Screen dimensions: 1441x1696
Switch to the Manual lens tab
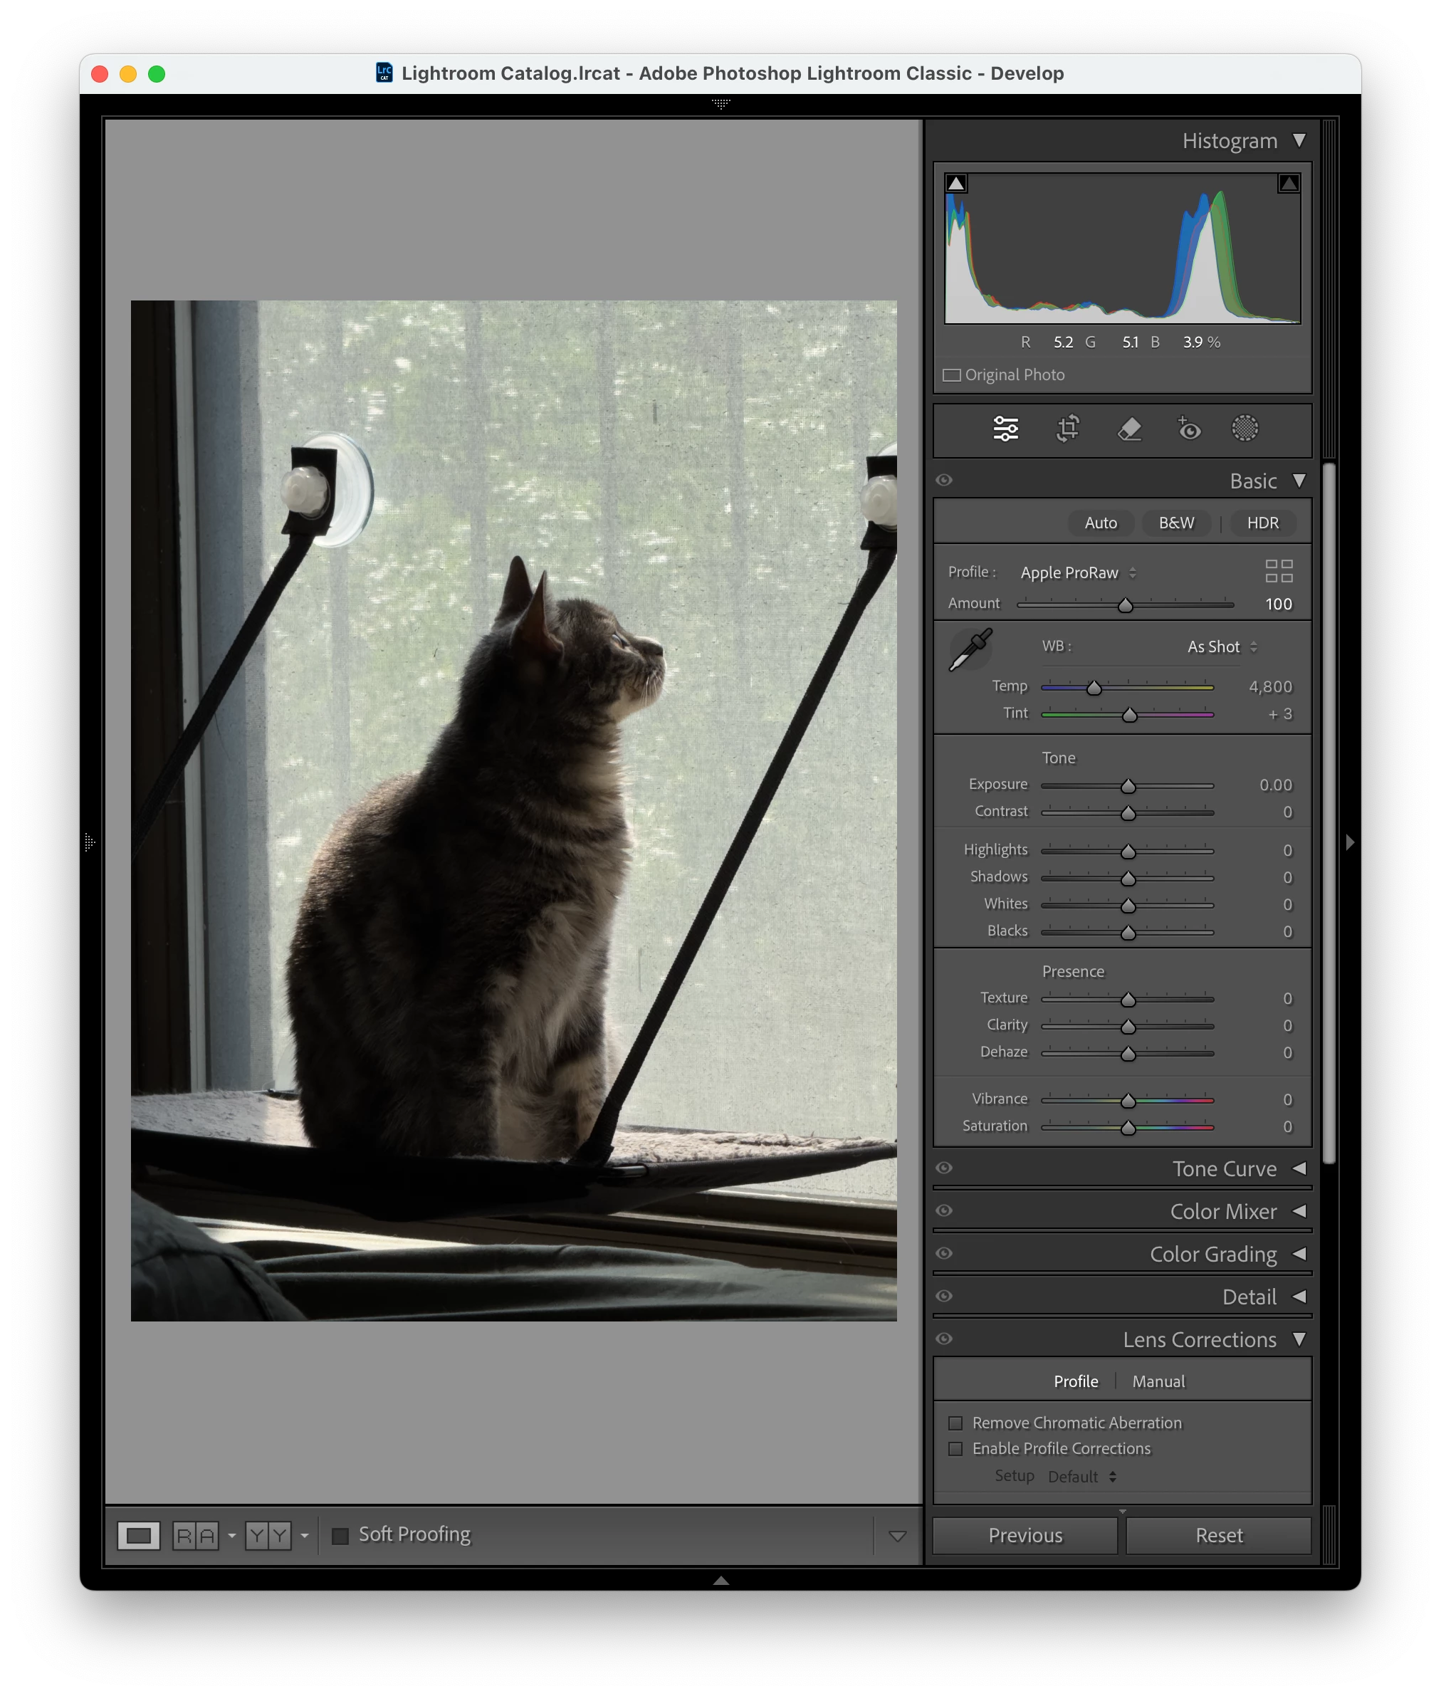coord(1158,1381)
